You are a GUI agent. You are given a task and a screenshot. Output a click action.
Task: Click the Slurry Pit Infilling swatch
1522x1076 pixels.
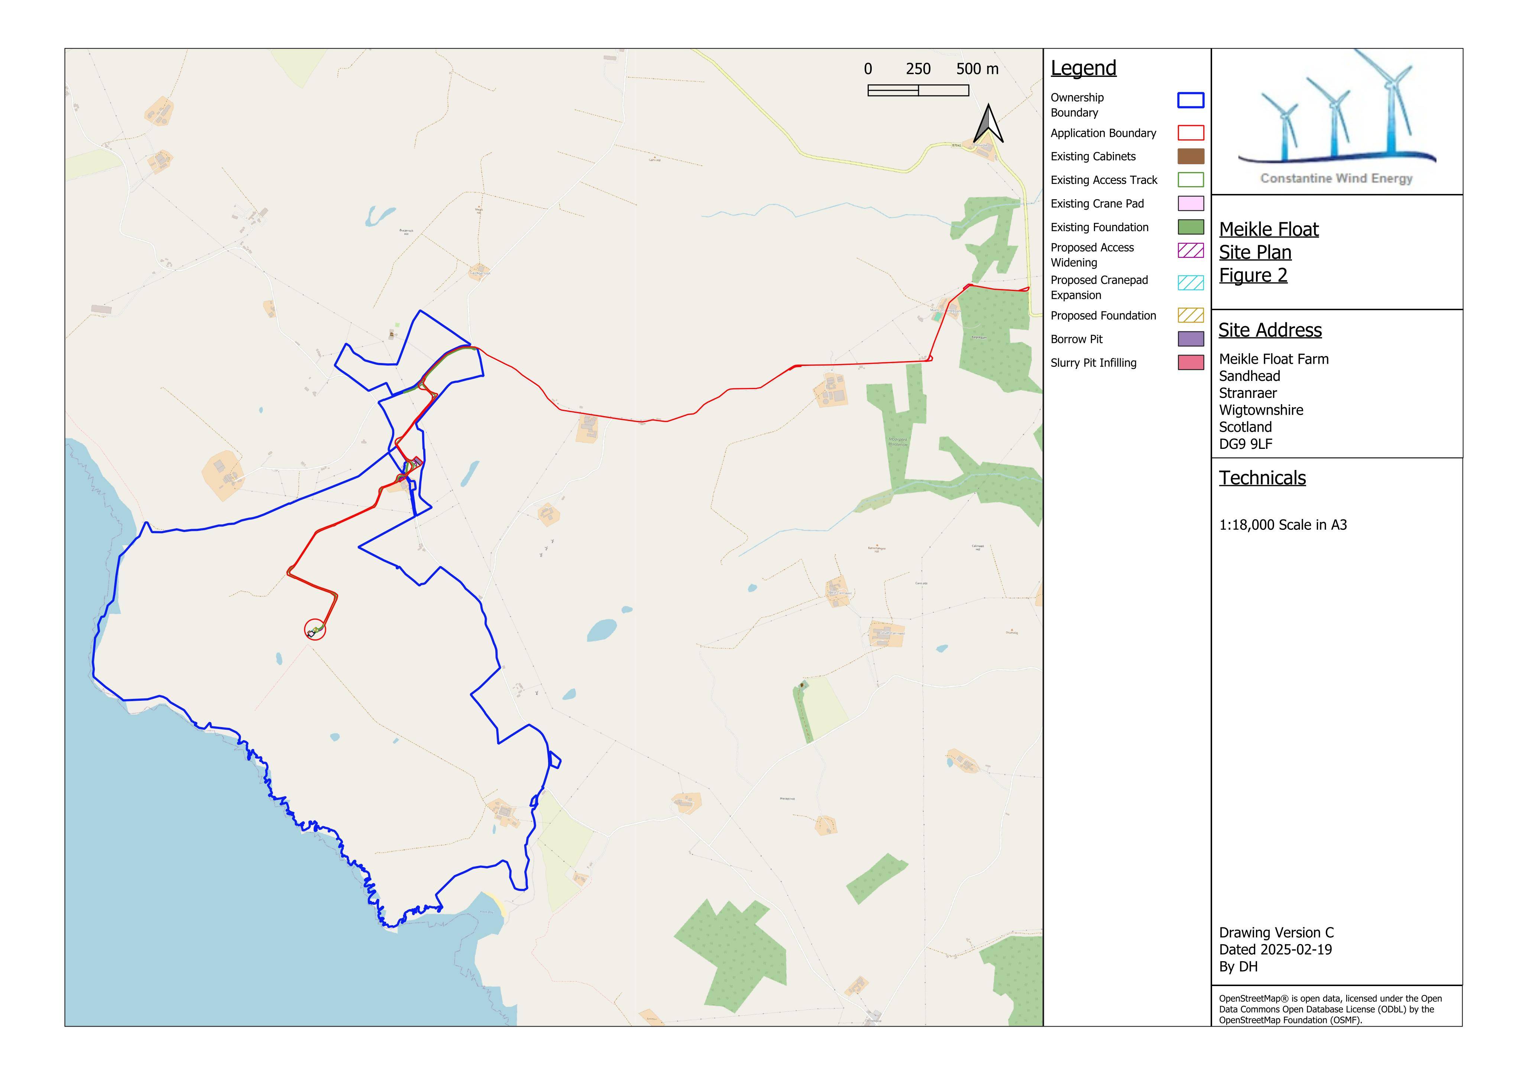(x=1191, y=363)
